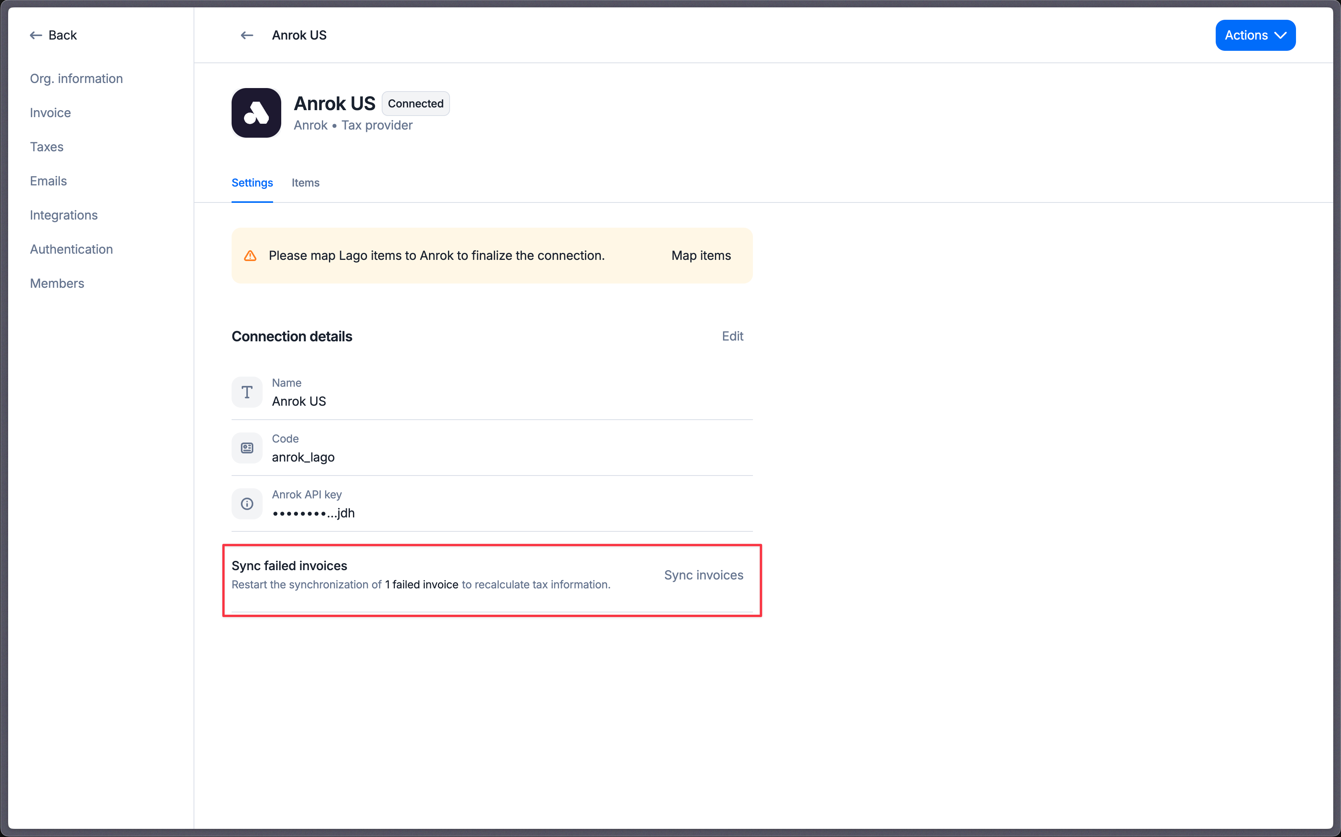The image size is (1341, 837).
Task: Click the ID card icon beside Code
Action: 247,448
